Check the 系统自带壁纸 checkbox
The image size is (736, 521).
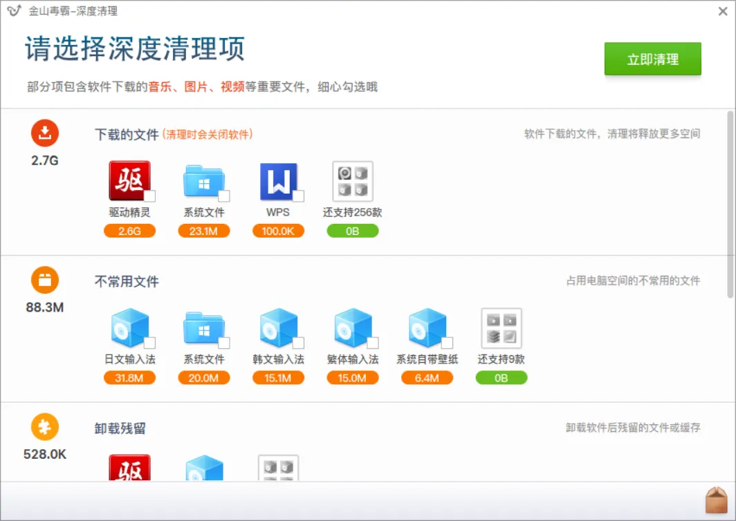pos(448,343)
